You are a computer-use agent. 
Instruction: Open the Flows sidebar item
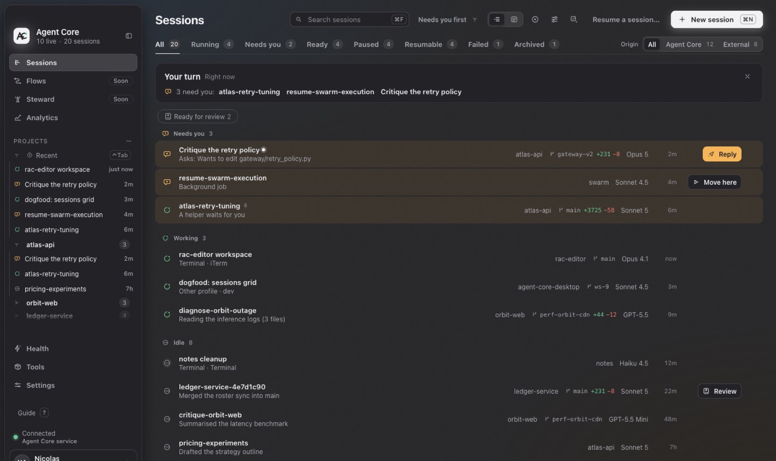[73, 81]
